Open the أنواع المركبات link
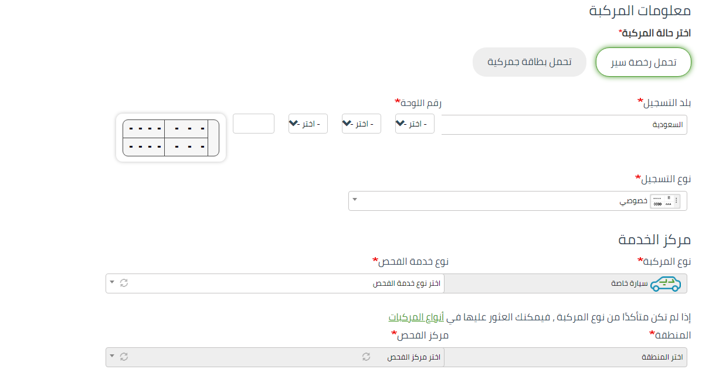 pos(413,317)
